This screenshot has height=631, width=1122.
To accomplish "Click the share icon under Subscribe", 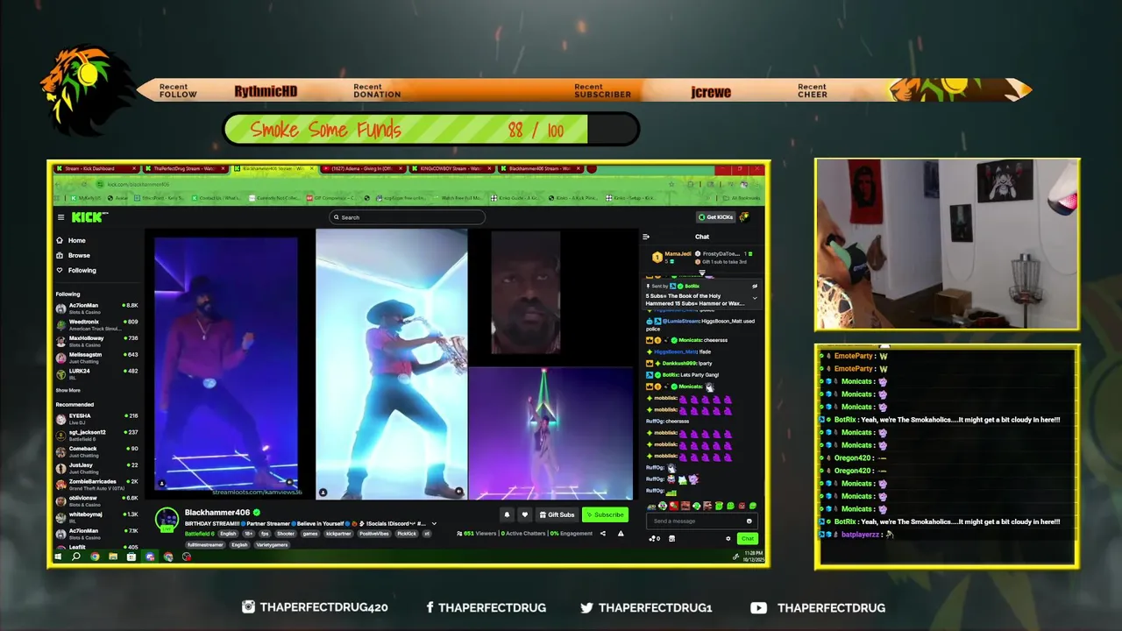I will point(602,533).
